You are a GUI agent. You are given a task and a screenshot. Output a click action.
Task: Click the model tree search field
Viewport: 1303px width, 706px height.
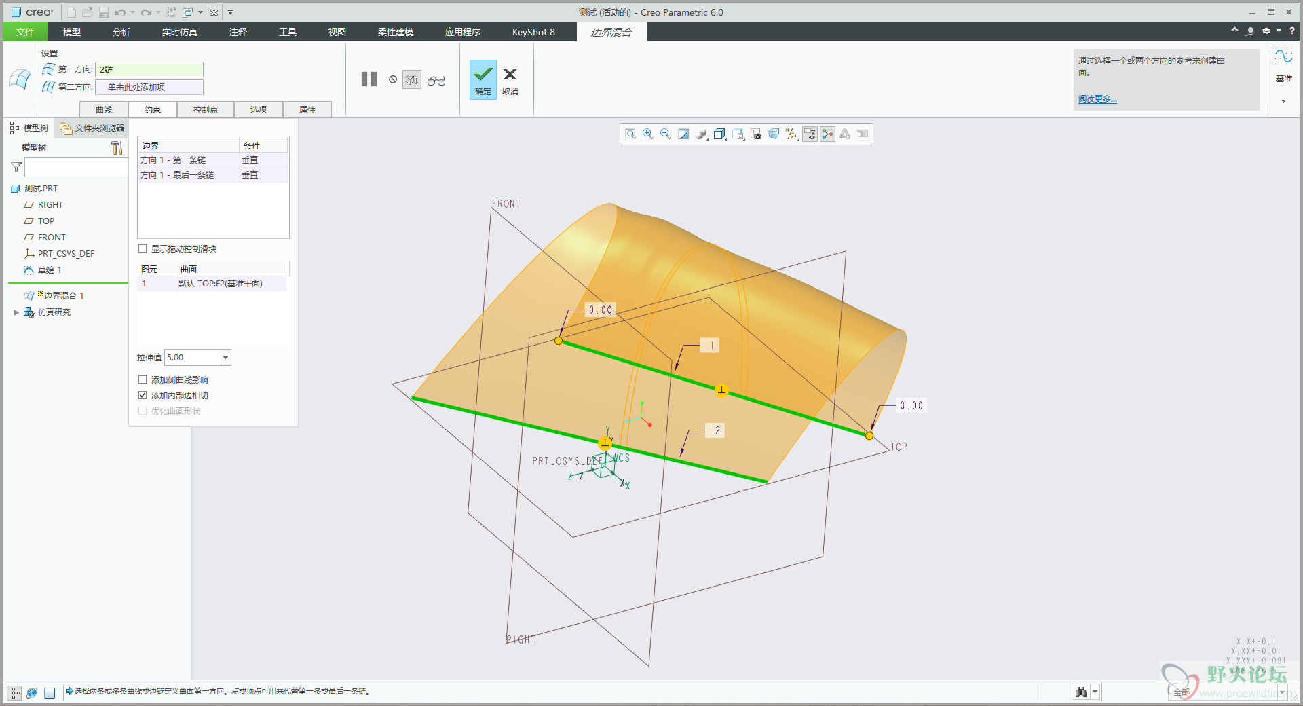tap(76, 167)
